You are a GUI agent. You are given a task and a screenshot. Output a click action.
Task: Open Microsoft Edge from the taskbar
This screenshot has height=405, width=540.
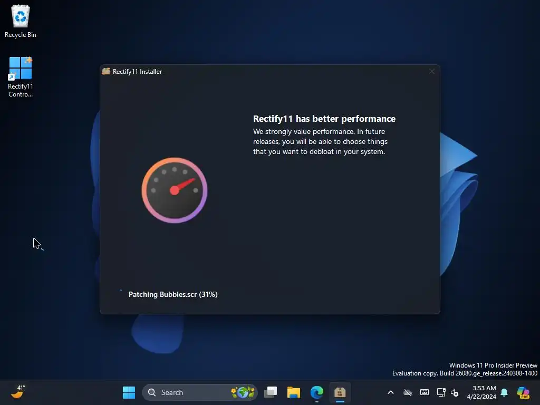tap(317, 392)
